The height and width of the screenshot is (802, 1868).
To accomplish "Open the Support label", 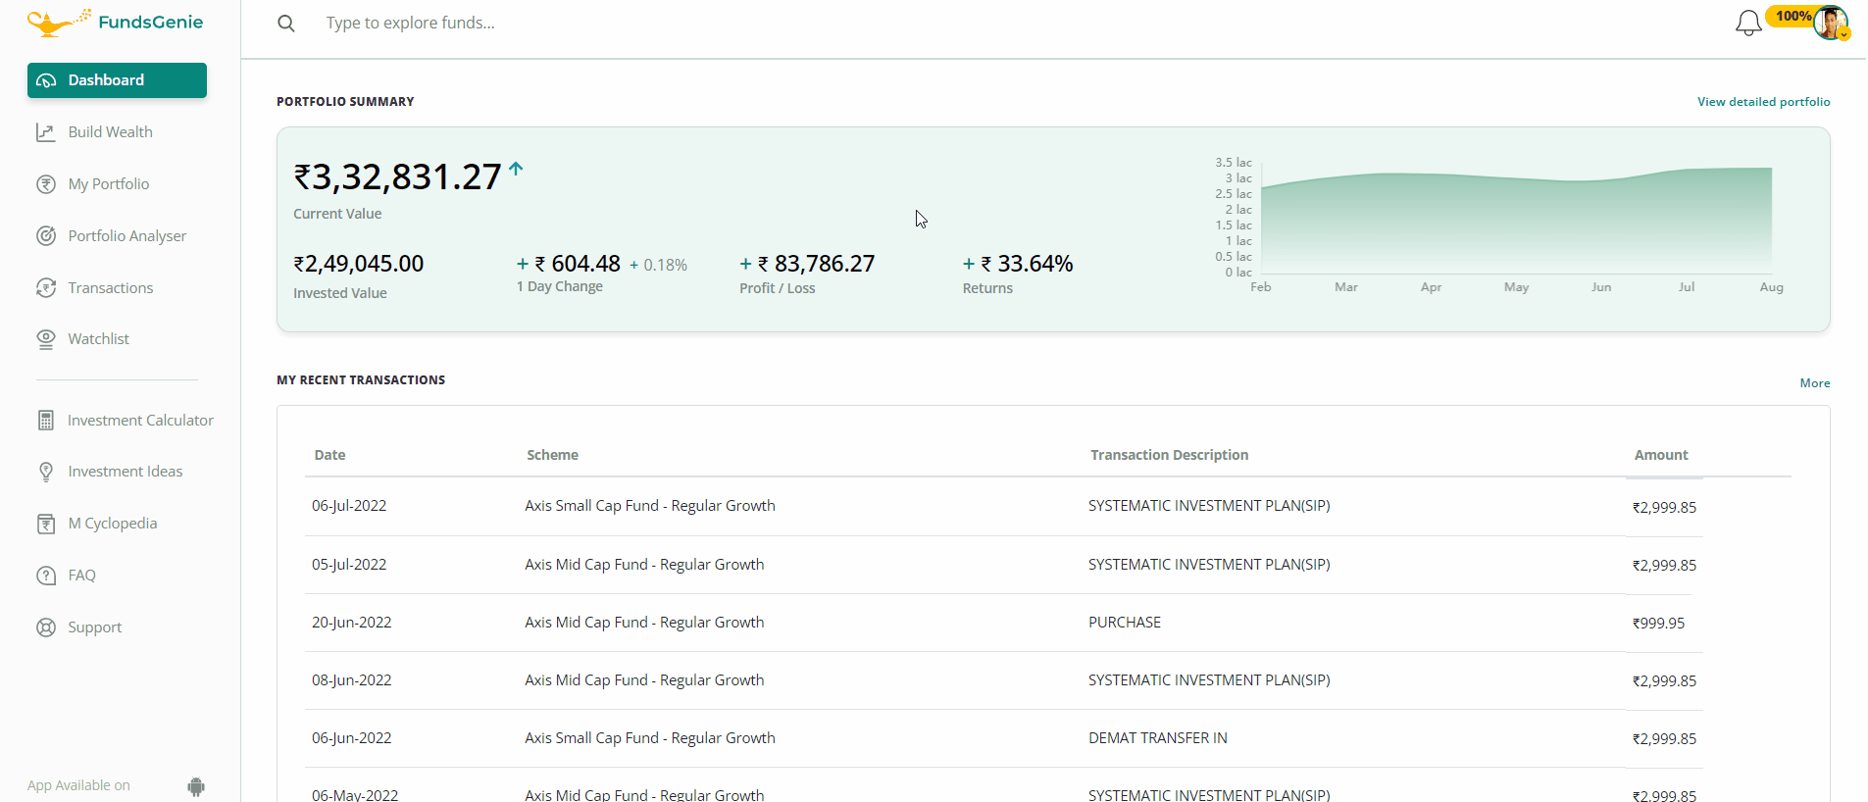I will [x=95, y=627].
